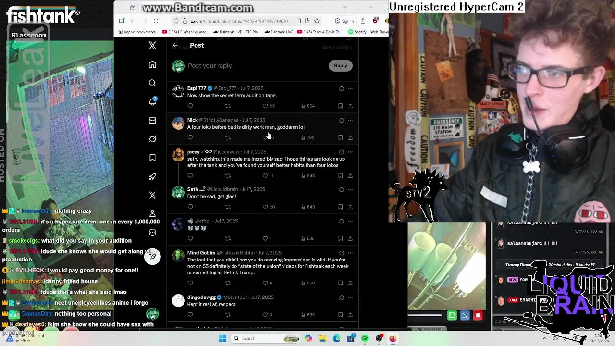This screenshot has width=615, height=346.
Task: Share Seth's "Don't be sad" reply
Action: (350, 207)
